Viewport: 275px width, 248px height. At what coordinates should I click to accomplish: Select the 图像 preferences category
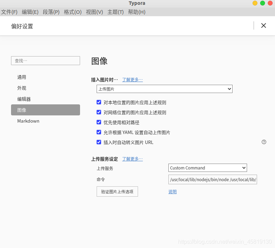46,110
